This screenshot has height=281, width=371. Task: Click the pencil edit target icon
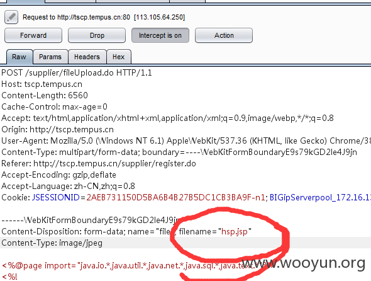click(11, 17)
